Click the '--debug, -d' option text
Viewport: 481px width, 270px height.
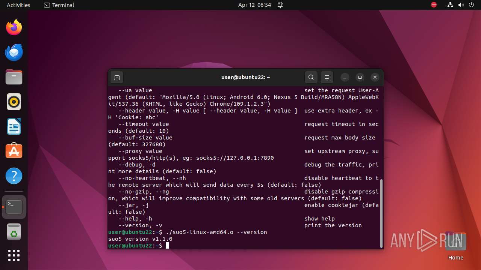click(137, 165)
